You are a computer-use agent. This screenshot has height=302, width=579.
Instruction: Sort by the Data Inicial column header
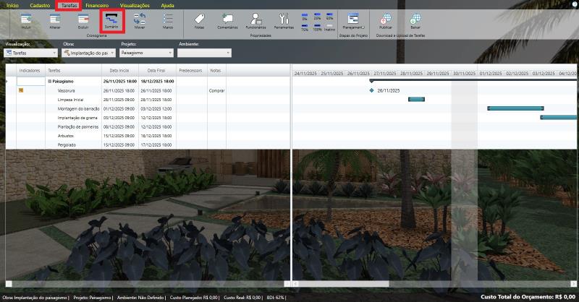click(119, 71)
